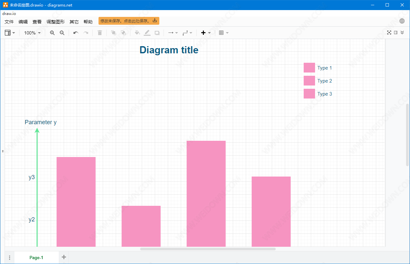Open the fill color bucket tool
Screen dimensions: 410x264
(137, 33)
